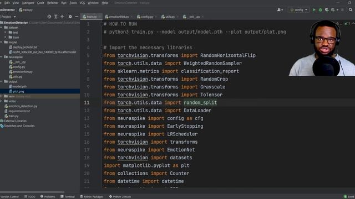Open the View menu

click(x=16, y=3)
